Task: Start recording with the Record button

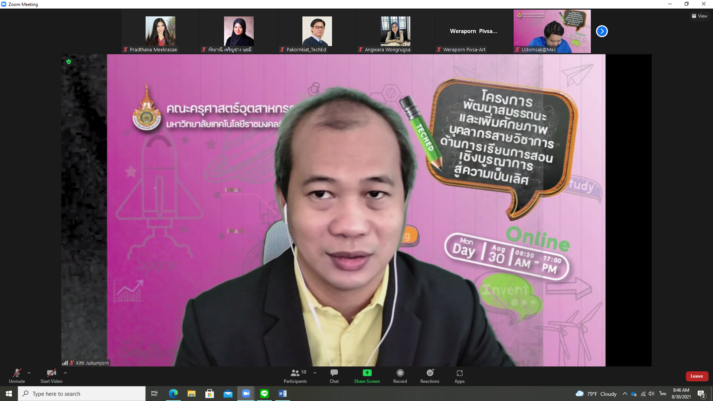Action: pos(400,376)
